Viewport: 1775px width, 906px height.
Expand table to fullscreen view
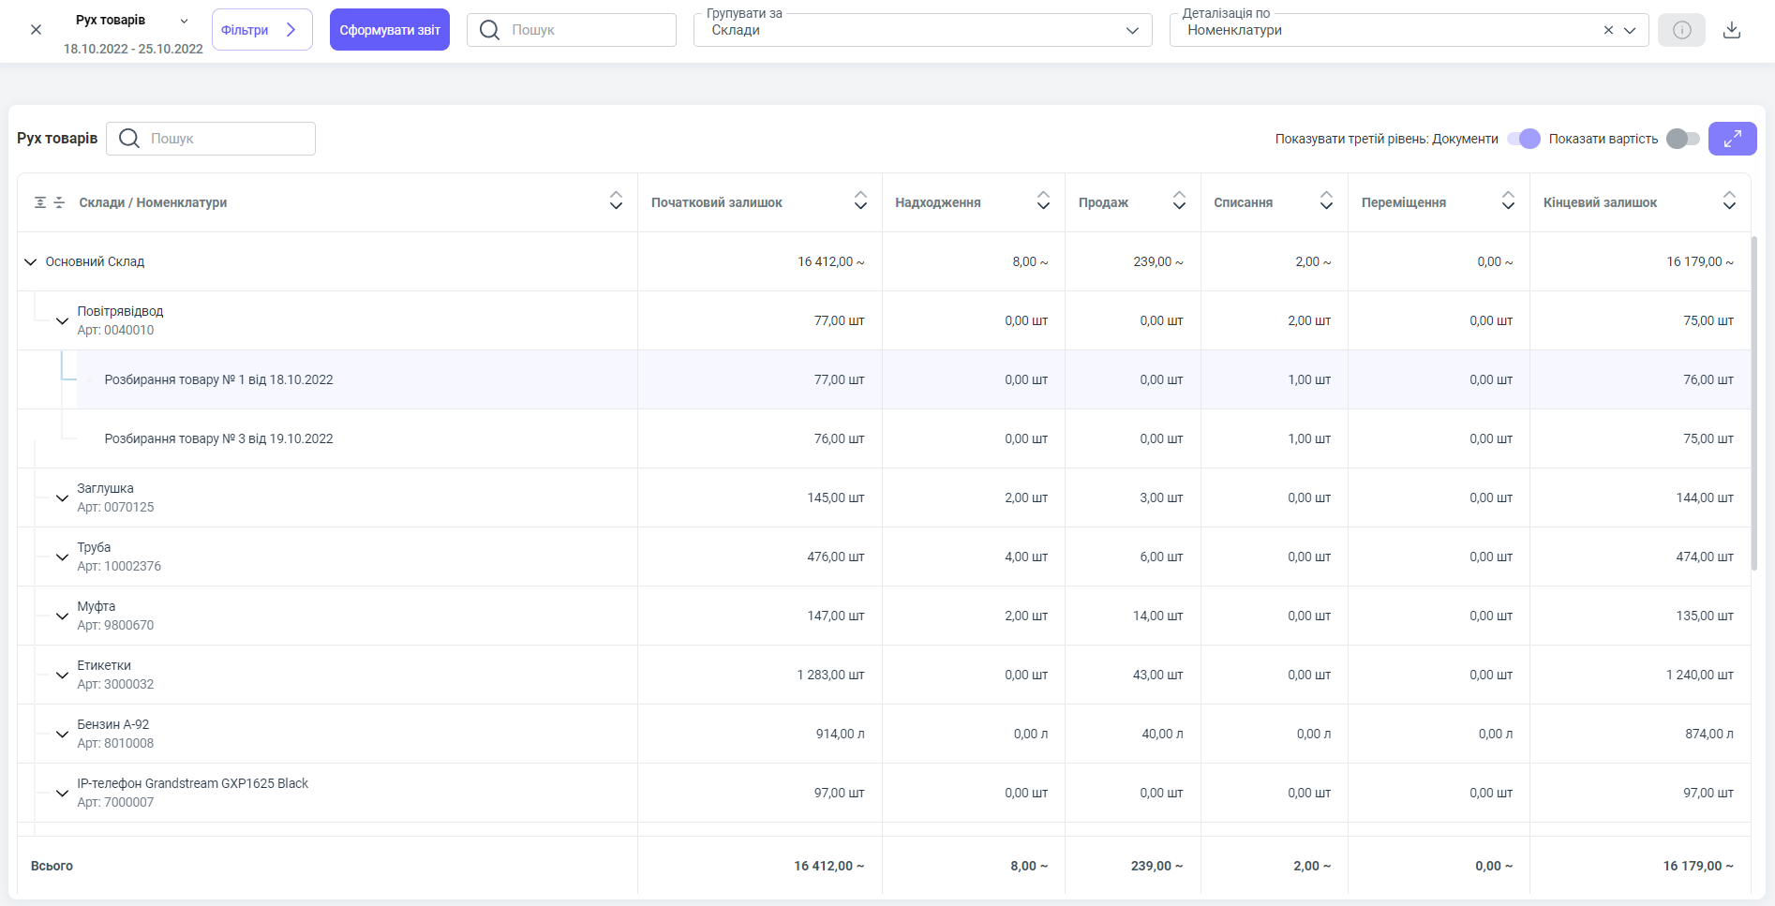[x=1732, y=139]
